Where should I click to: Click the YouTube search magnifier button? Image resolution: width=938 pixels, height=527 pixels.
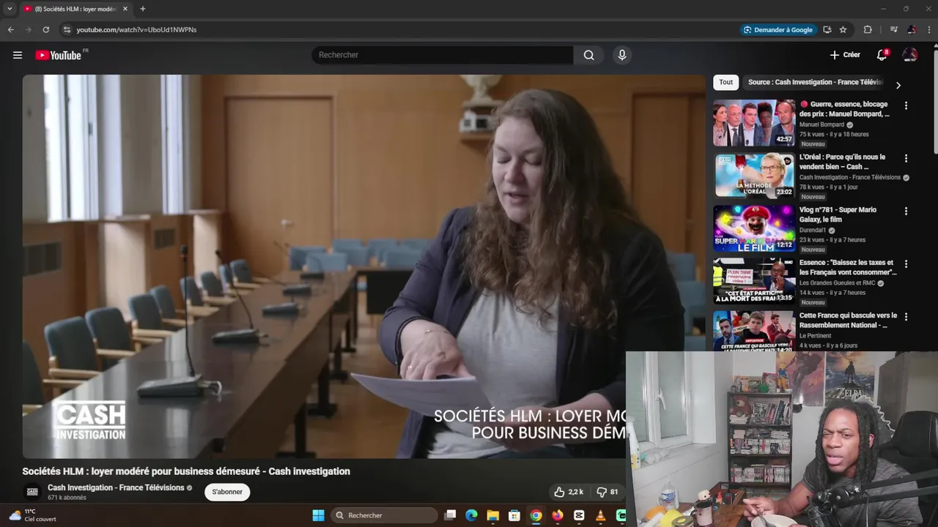pos(588,55)
